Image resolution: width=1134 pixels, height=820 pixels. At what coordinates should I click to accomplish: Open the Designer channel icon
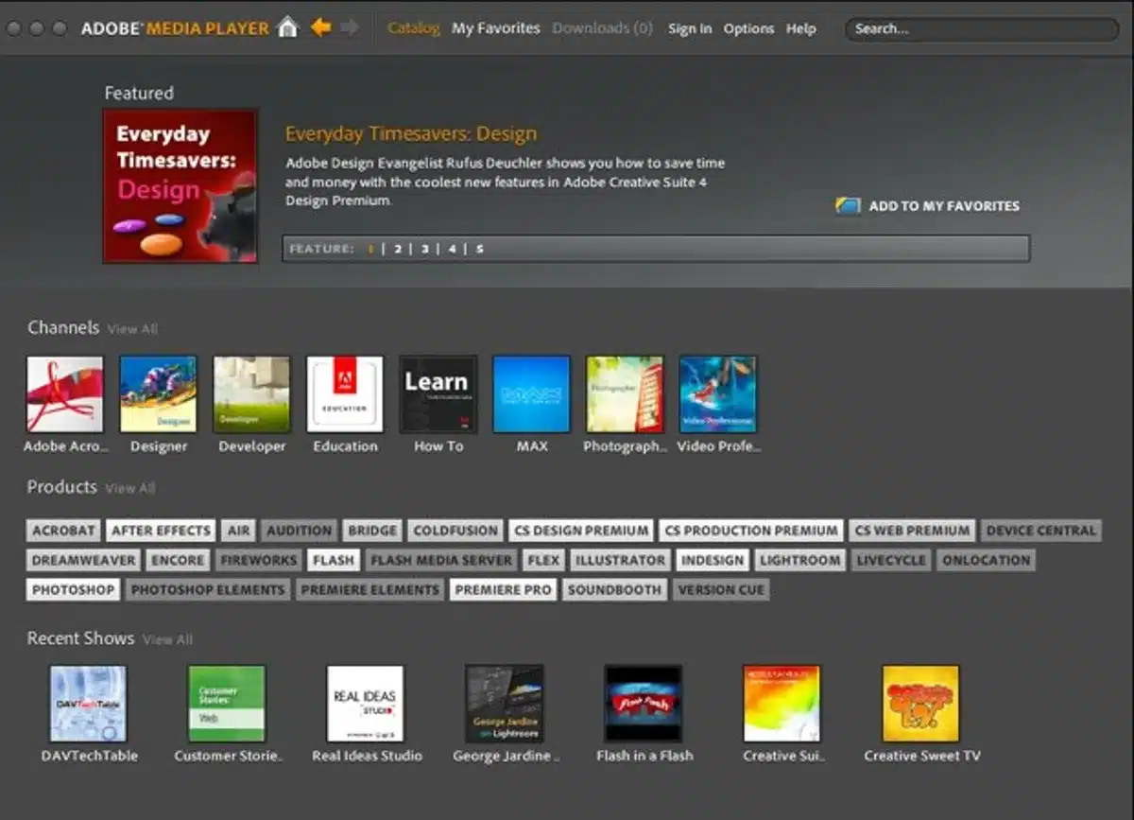pyautogui.click(x=158, y=394)
